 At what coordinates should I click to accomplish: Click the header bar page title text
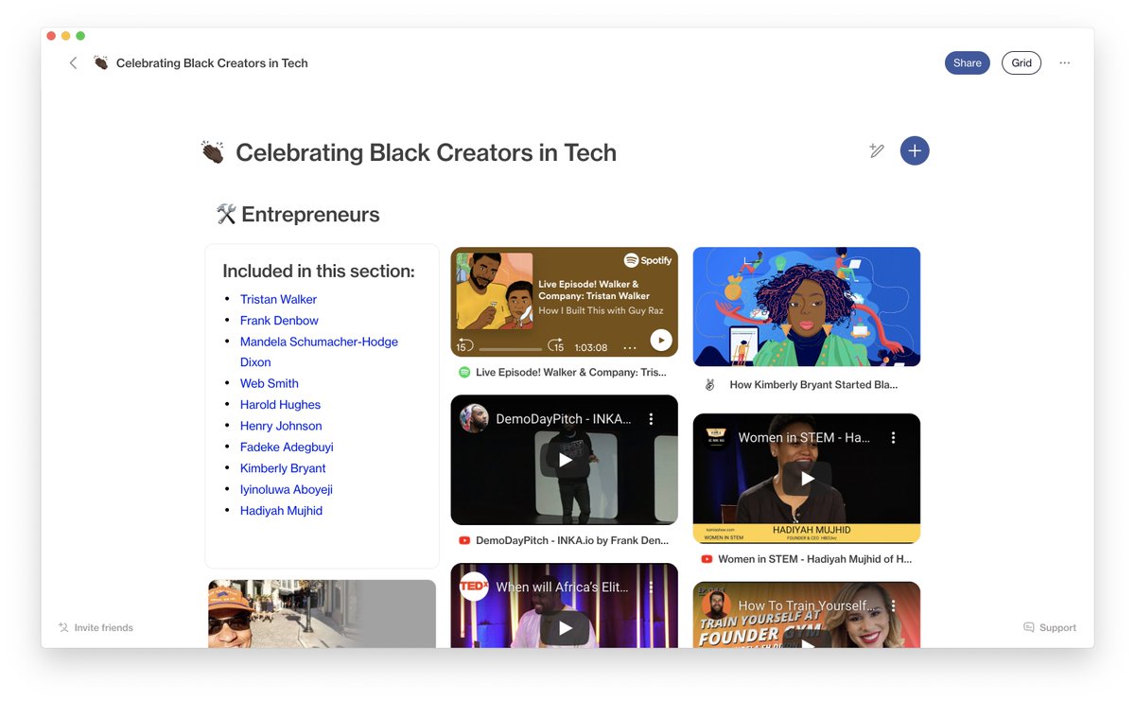[212, 62]
